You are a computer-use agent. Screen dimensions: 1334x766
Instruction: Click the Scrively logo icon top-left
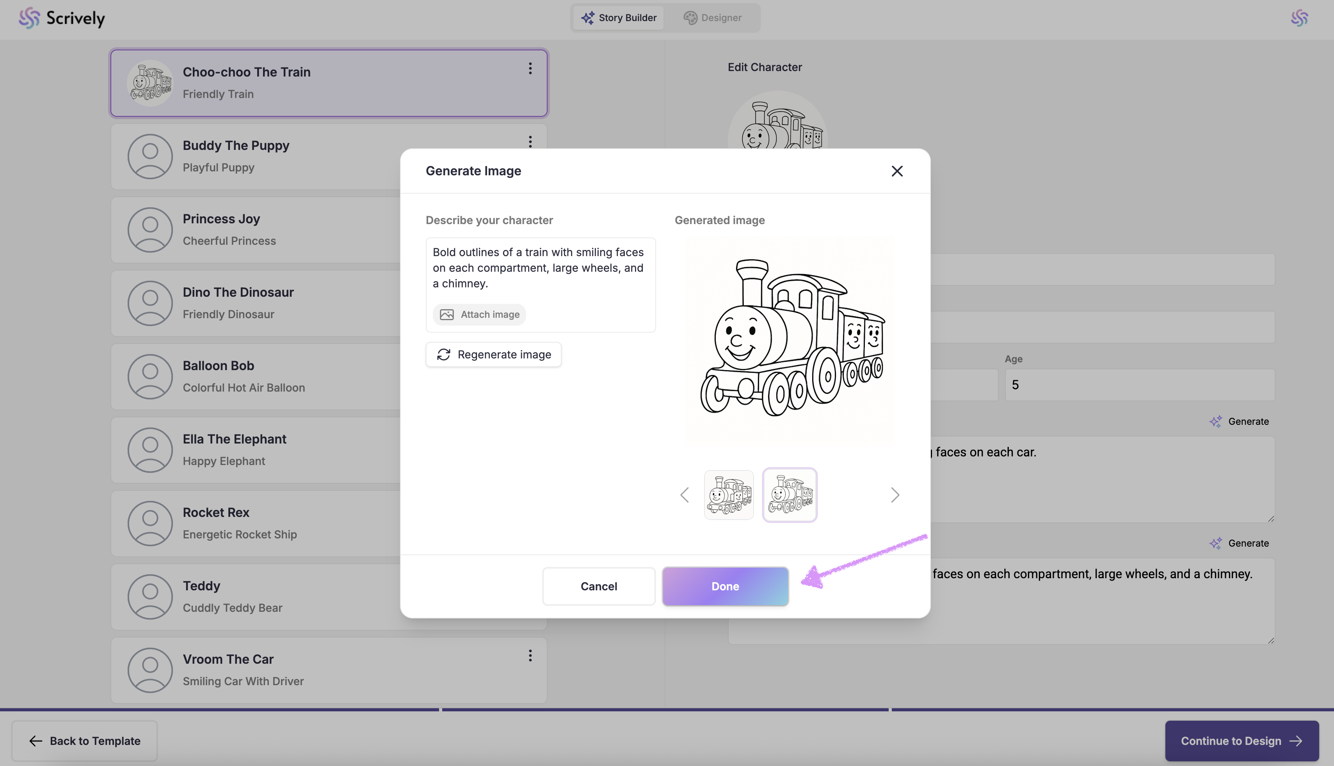click(x=29, y=18)
